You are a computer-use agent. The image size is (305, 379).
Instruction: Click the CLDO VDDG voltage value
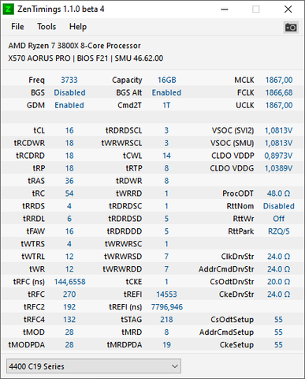pos(278,168)
